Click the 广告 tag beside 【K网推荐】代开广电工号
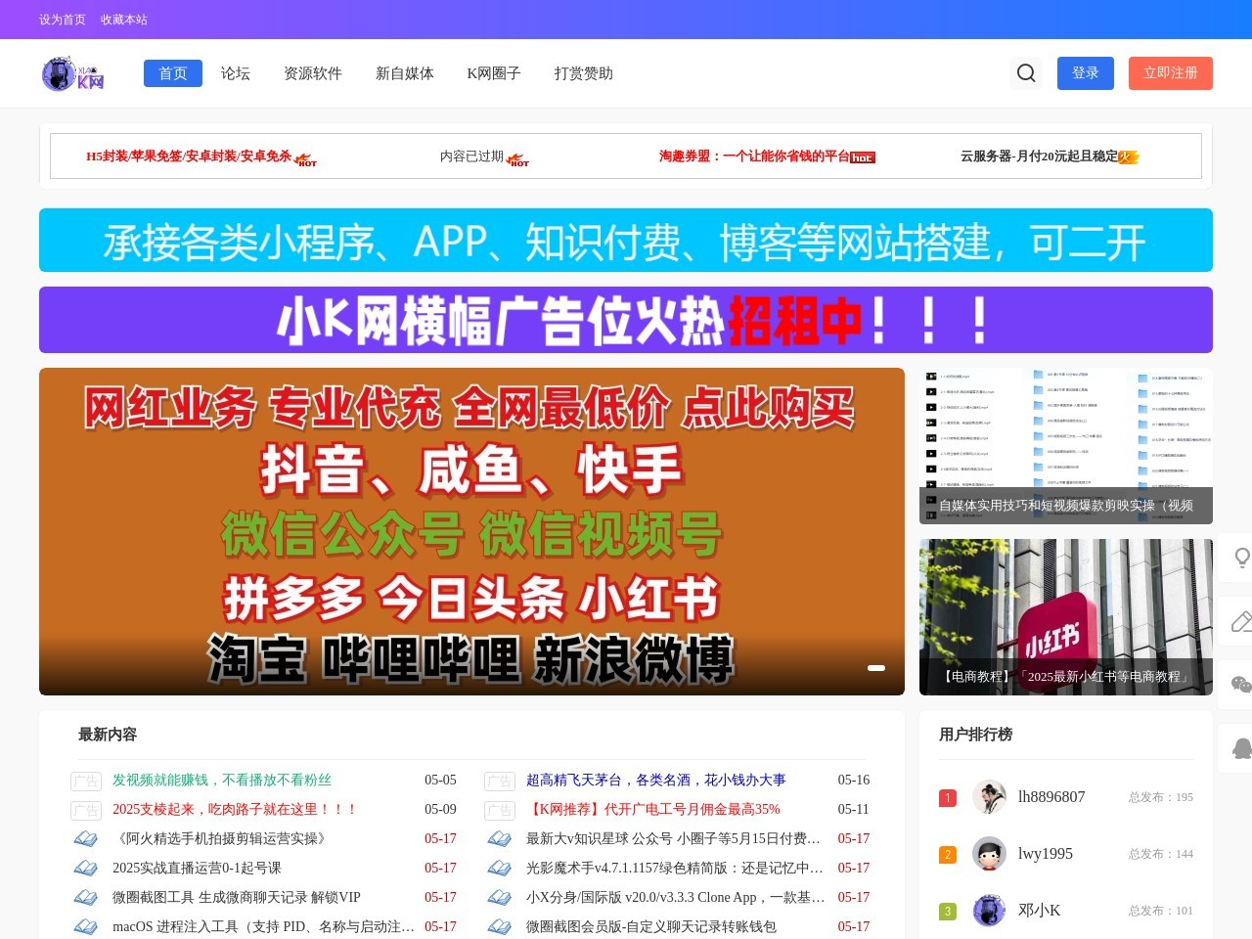The width and height of the screenshot is (1252, 939). point(500,810)
